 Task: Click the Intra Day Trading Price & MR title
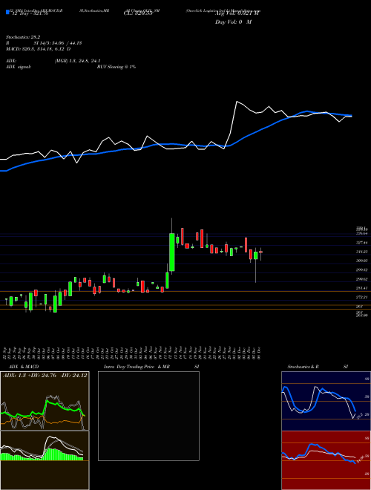coord(137,367)
